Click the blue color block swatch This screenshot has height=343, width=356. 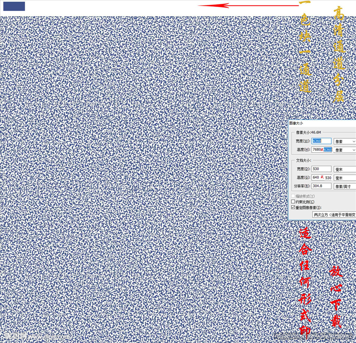14,6
